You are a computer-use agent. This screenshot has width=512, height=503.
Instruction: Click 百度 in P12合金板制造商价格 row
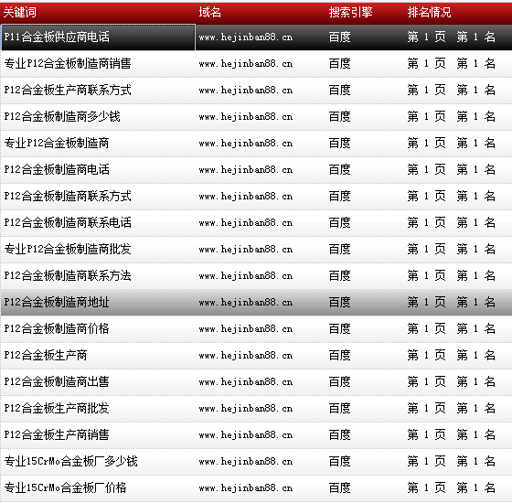coord(339,328)
